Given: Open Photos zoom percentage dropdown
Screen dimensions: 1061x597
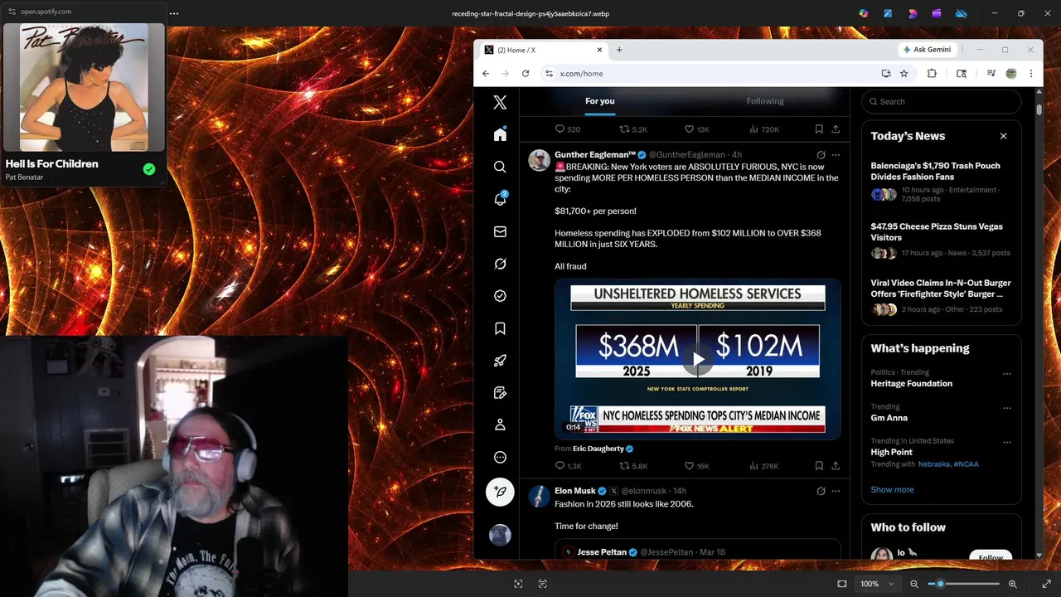Looking at the screenshot, I should [x=878, y=584].
